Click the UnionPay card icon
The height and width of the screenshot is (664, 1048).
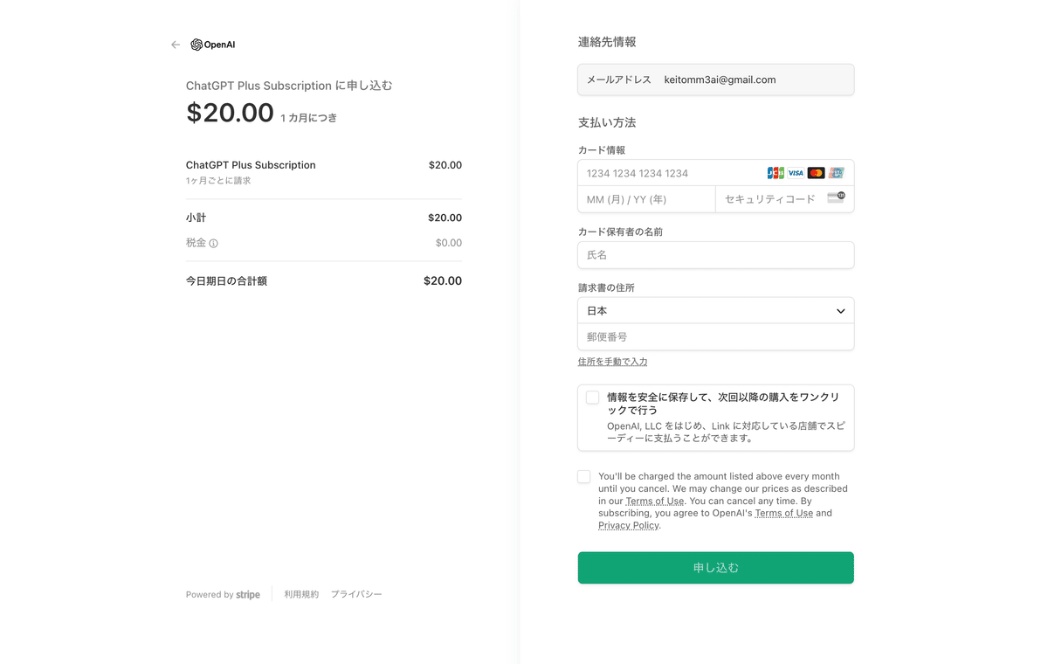tap(837, 173)
